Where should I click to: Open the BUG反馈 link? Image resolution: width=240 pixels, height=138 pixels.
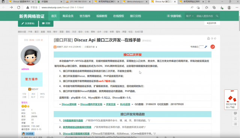(x=125, y=104)
